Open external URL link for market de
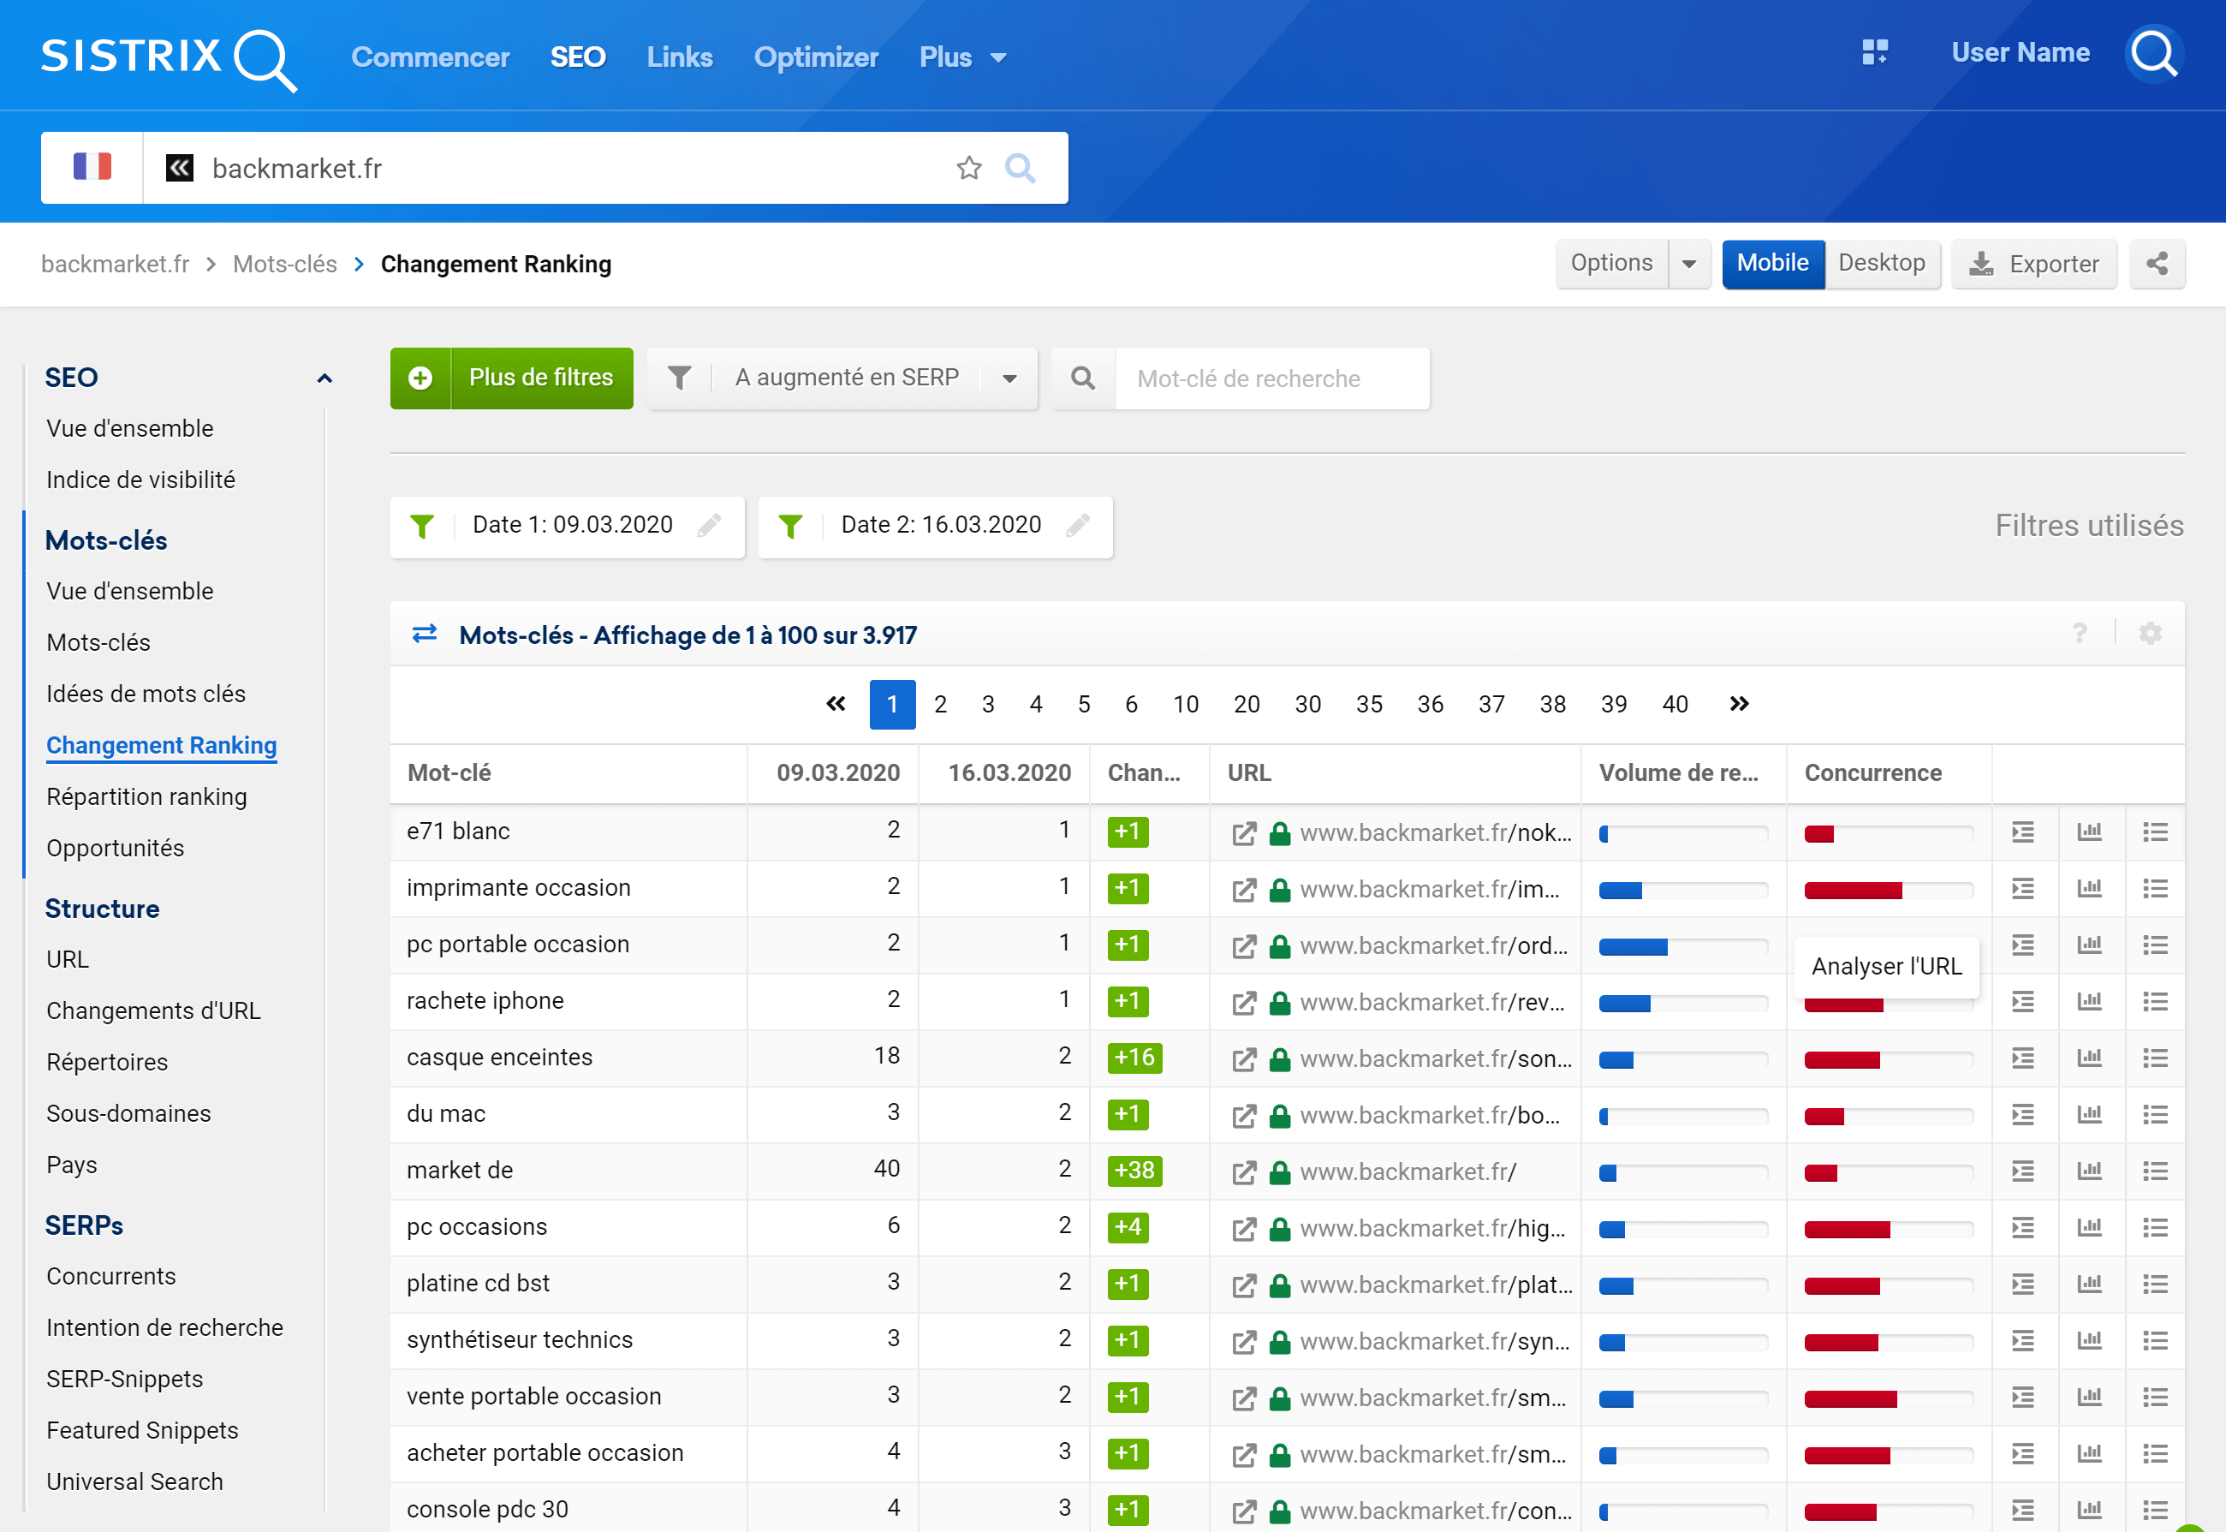Image resolution: width=2226 pixels, height=1532 pixels. click(x=1243, y=1172)
